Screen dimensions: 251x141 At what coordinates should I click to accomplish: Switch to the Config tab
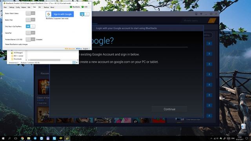pyautogui.click(x=18, y=7)
